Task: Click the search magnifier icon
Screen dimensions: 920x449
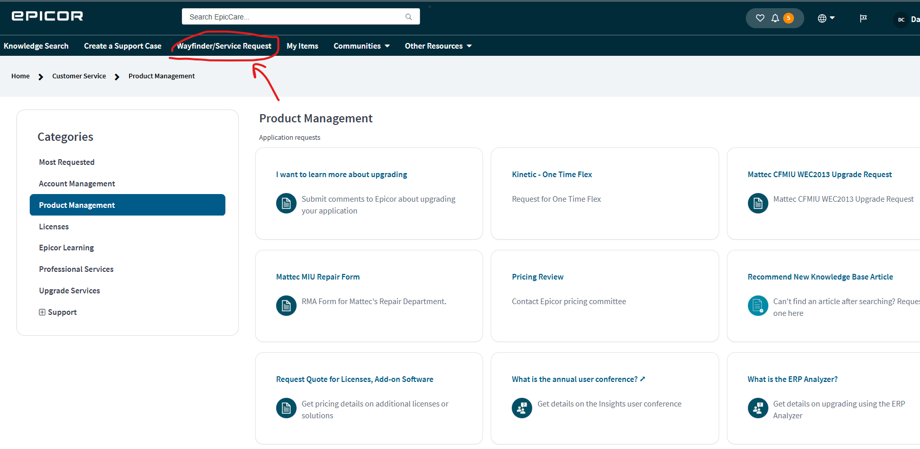Action: point(409,17)
